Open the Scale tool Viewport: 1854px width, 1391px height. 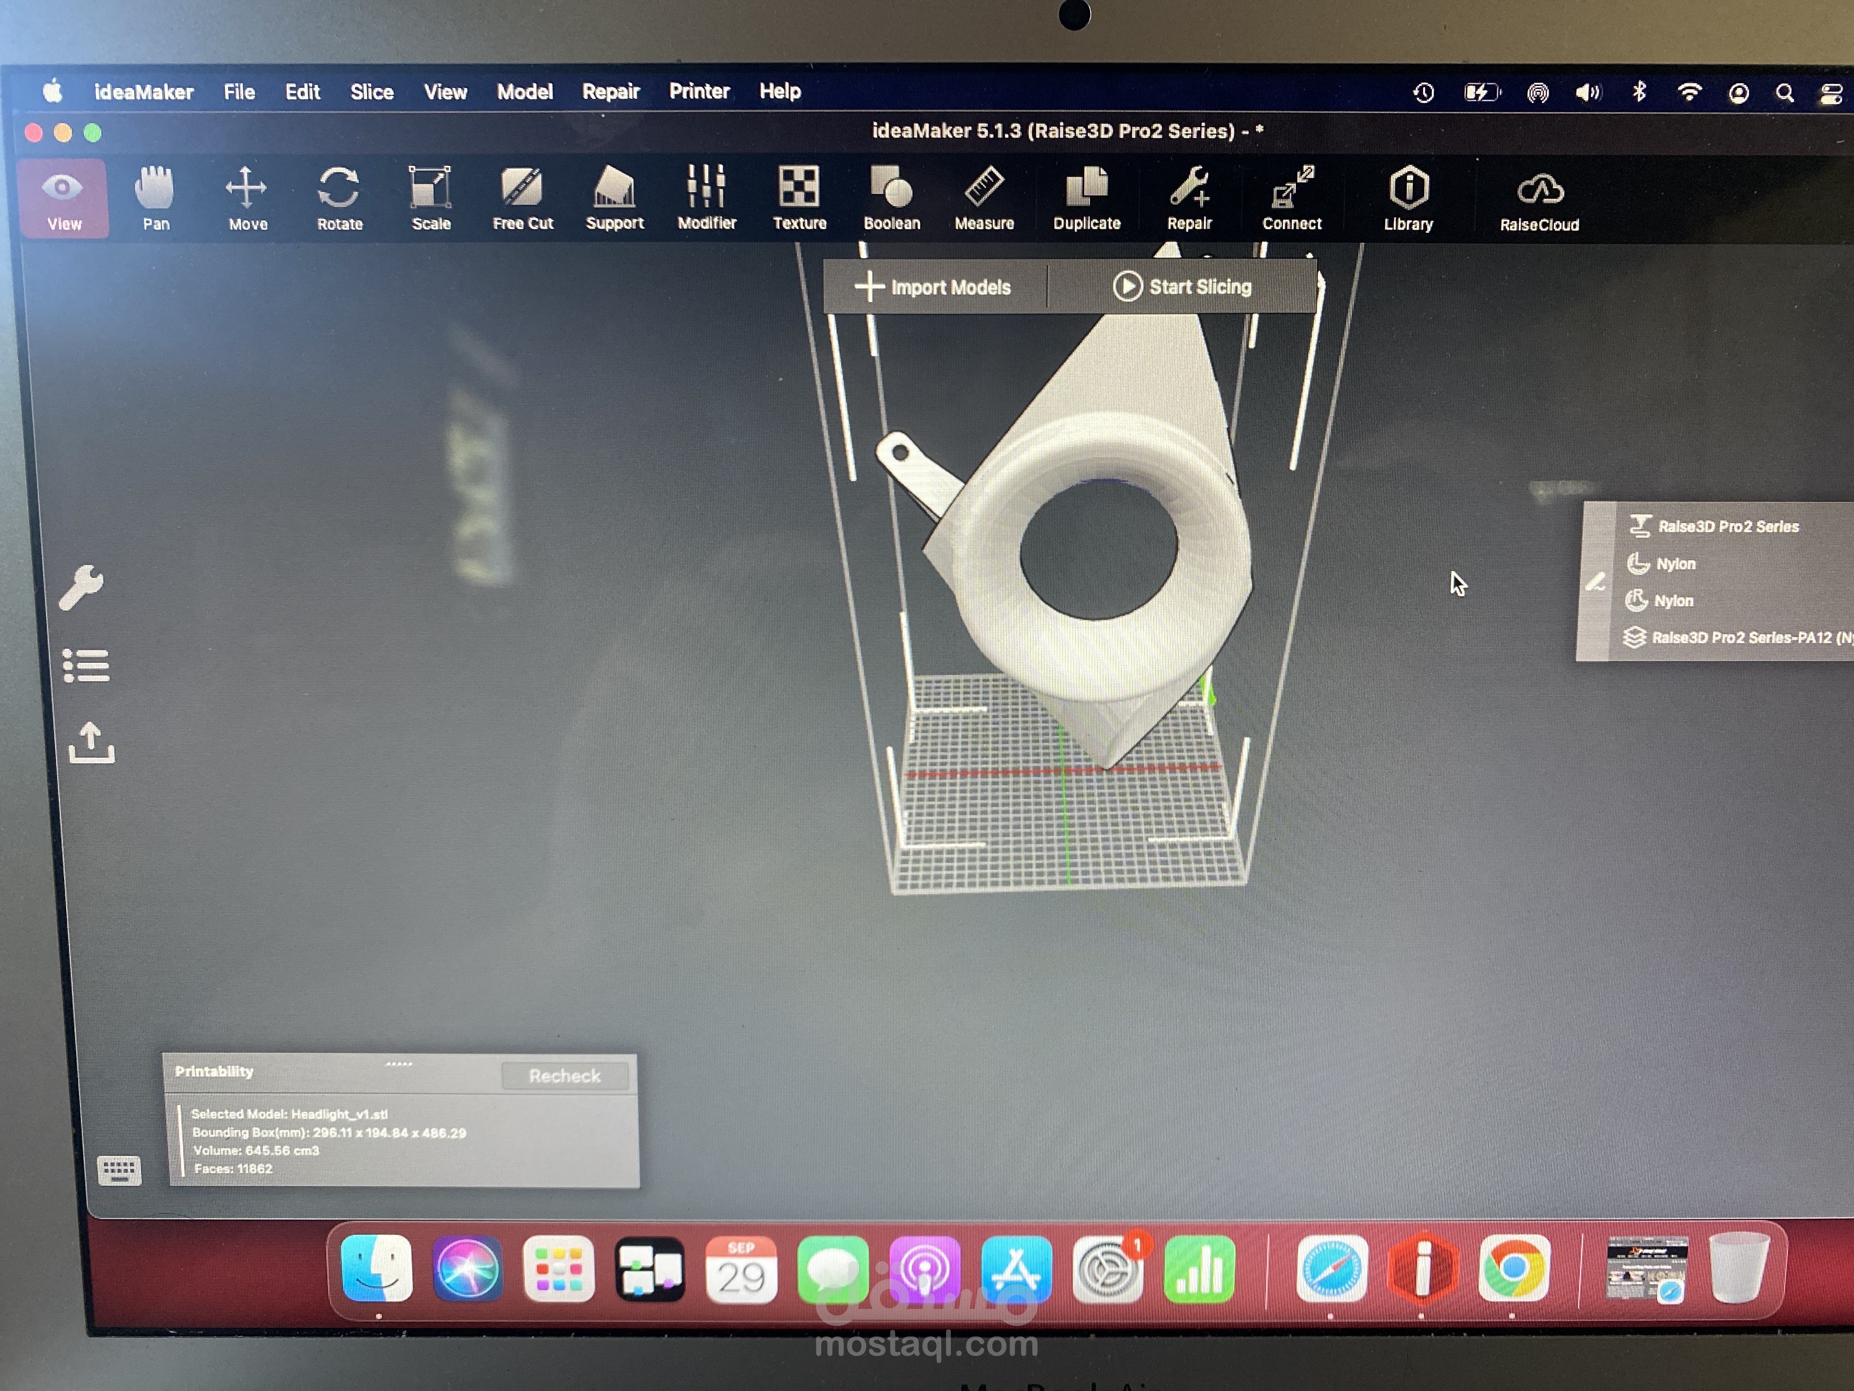tap(431, 199)
